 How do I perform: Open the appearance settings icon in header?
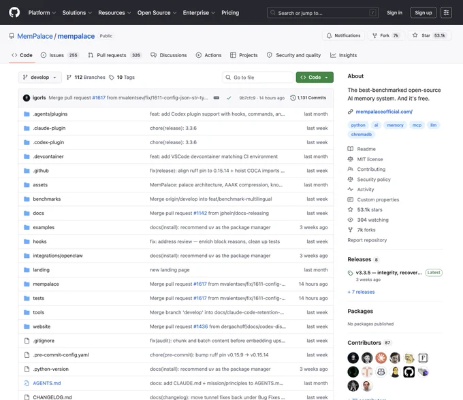coord(446,13)
